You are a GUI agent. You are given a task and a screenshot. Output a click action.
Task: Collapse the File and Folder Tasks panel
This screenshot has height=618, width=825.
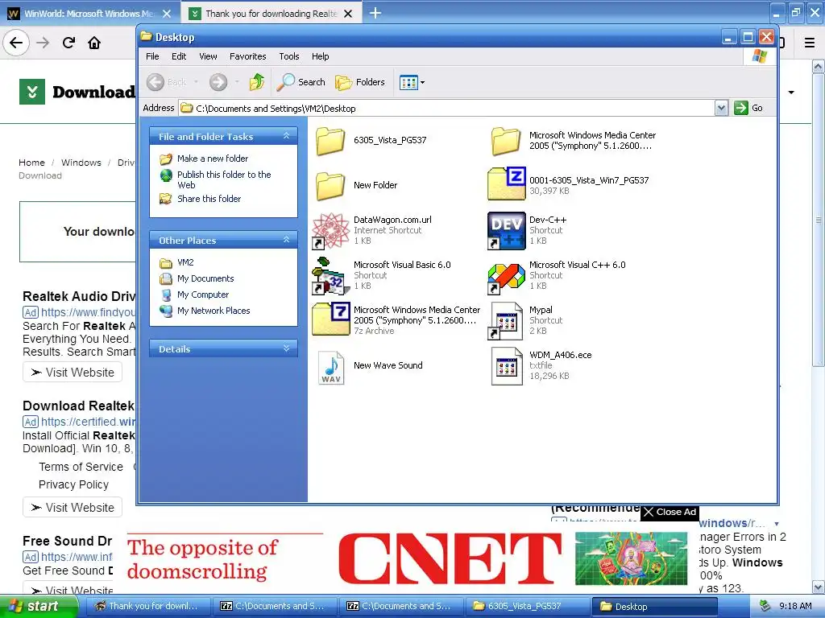click(286, 136)
